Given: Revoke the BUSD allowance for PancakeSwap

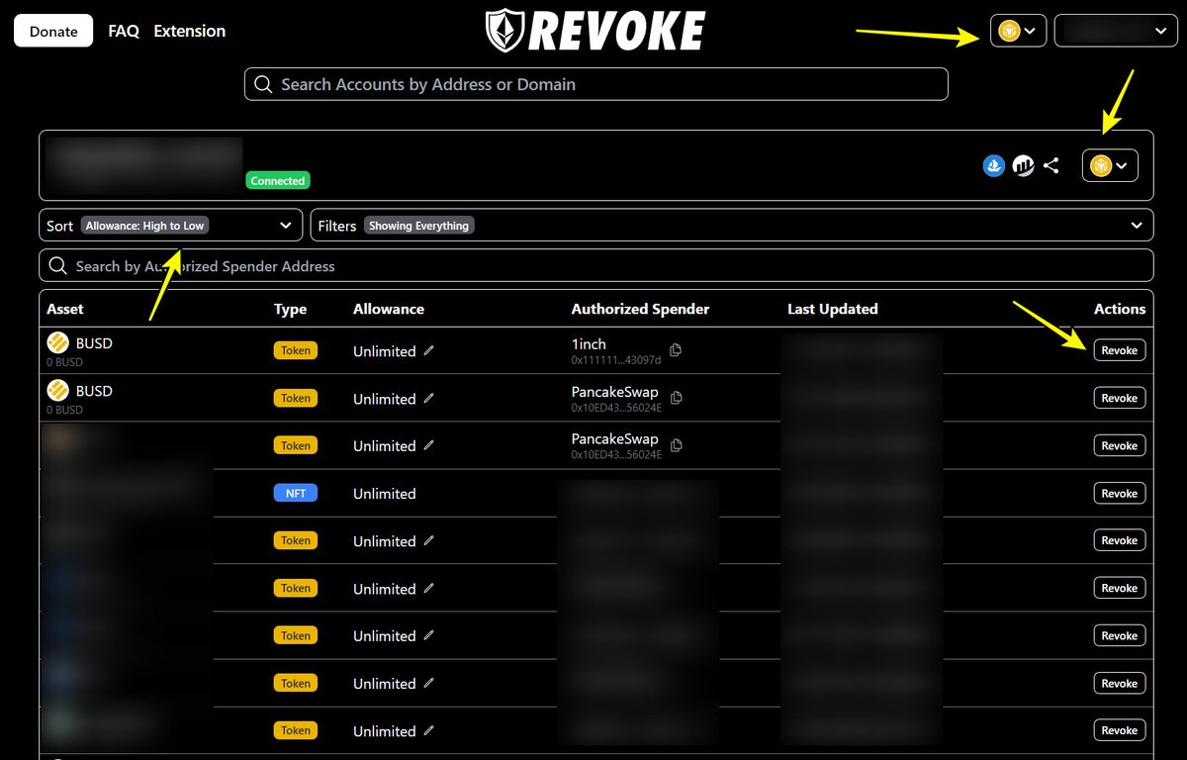Looking at the screenshot, I should 1119,398.
